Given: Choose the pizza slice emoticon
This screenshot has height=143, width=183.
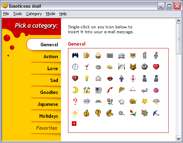Looking at the screenshot, I should click(122, 90).
